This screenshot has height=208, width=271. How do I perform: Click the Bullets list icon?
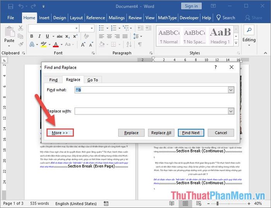point(101,28)
